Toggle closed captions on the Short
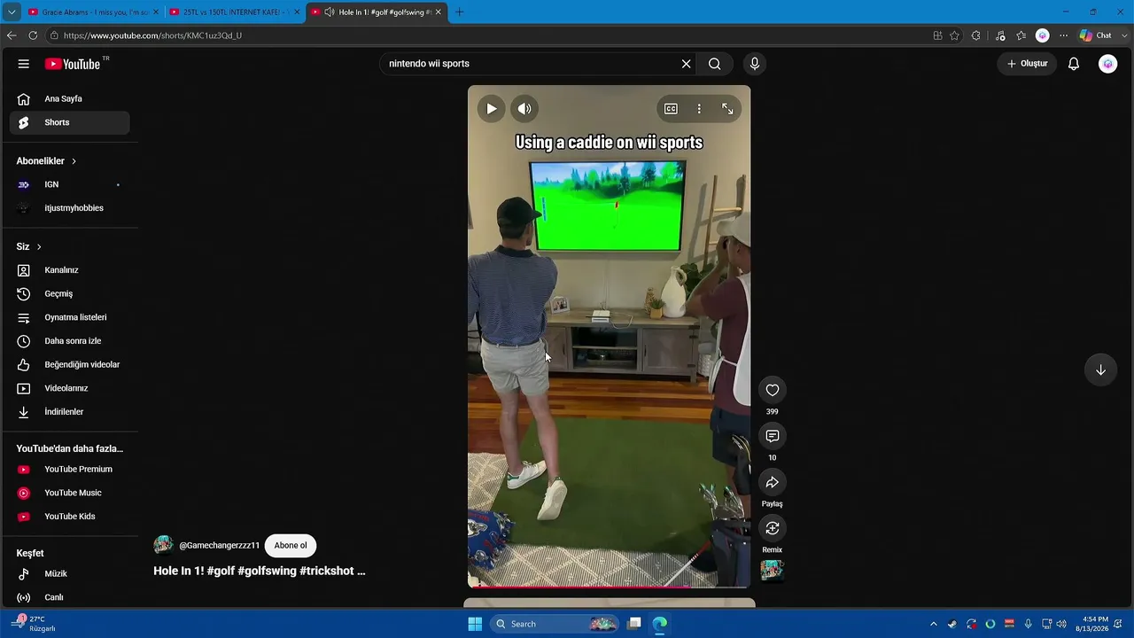This screenshot has height=638, width=1134. 671,109
